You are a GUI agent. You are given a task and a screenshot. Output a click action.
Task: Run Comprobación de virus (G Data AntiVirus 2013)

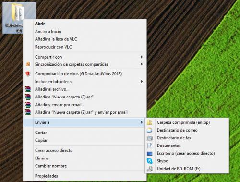tap(85, 74)
